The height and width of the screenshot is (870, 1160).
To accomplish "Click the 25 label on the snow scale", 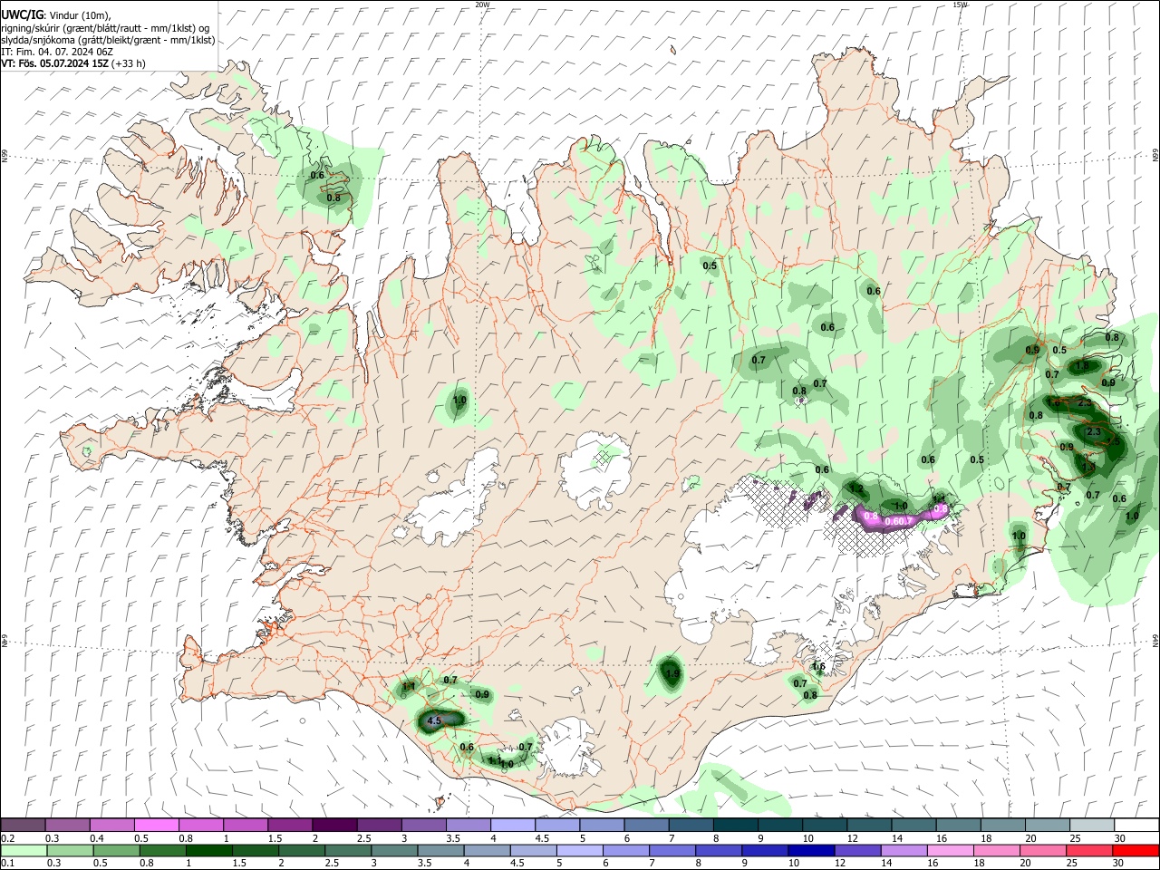I will 1075,838.
